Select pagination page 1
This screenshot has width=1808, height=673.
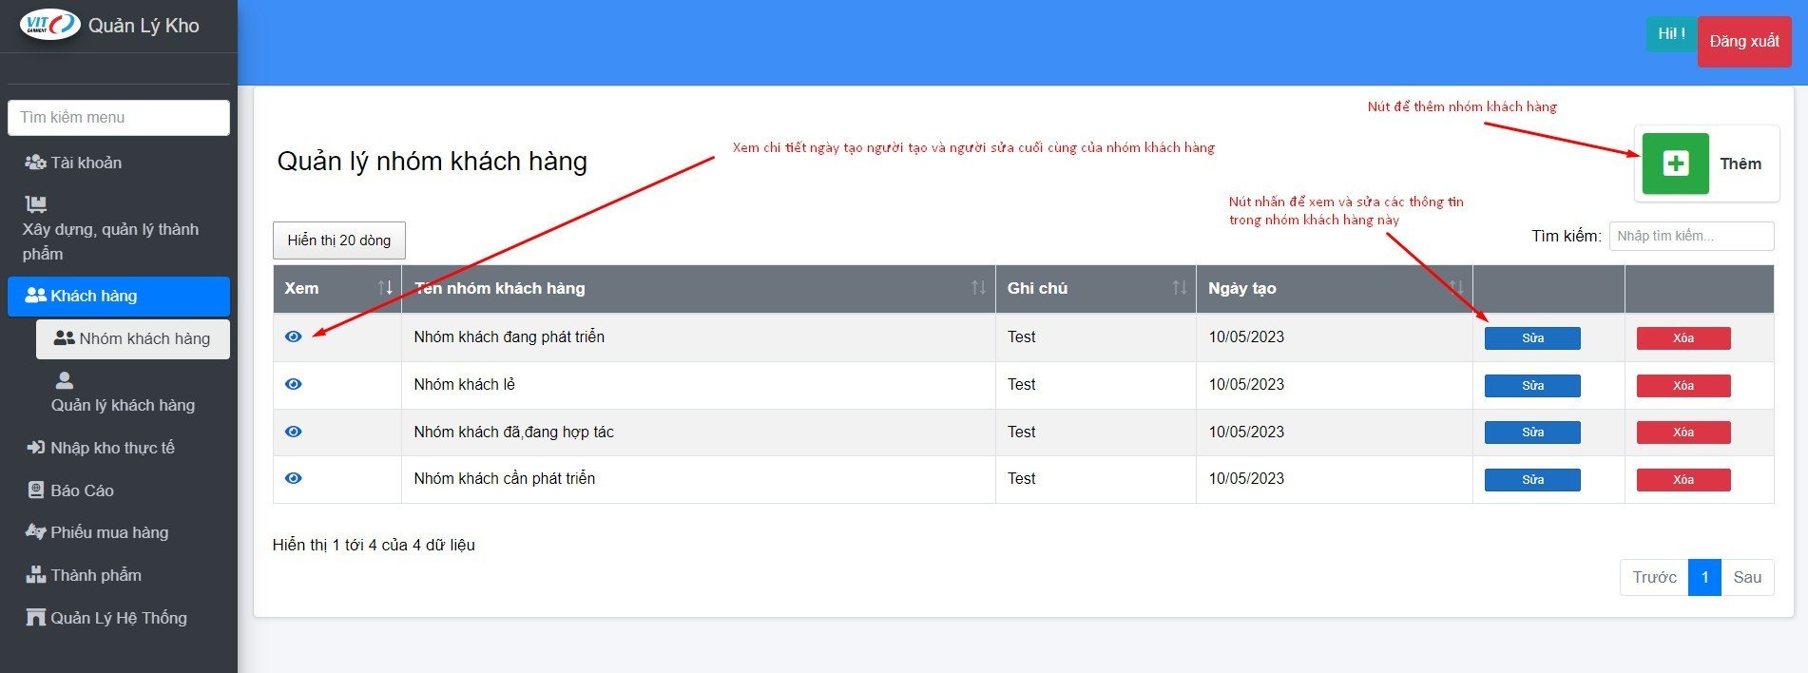click(x=1704, y=577)
